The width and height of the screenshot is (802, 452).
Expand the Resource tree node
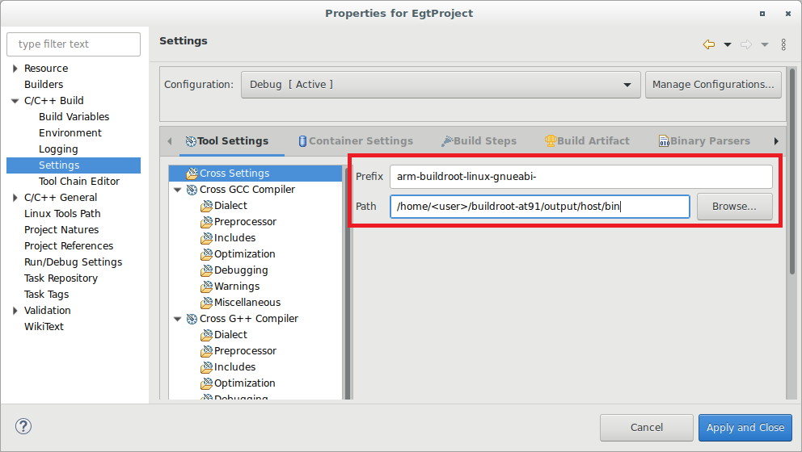15,69
